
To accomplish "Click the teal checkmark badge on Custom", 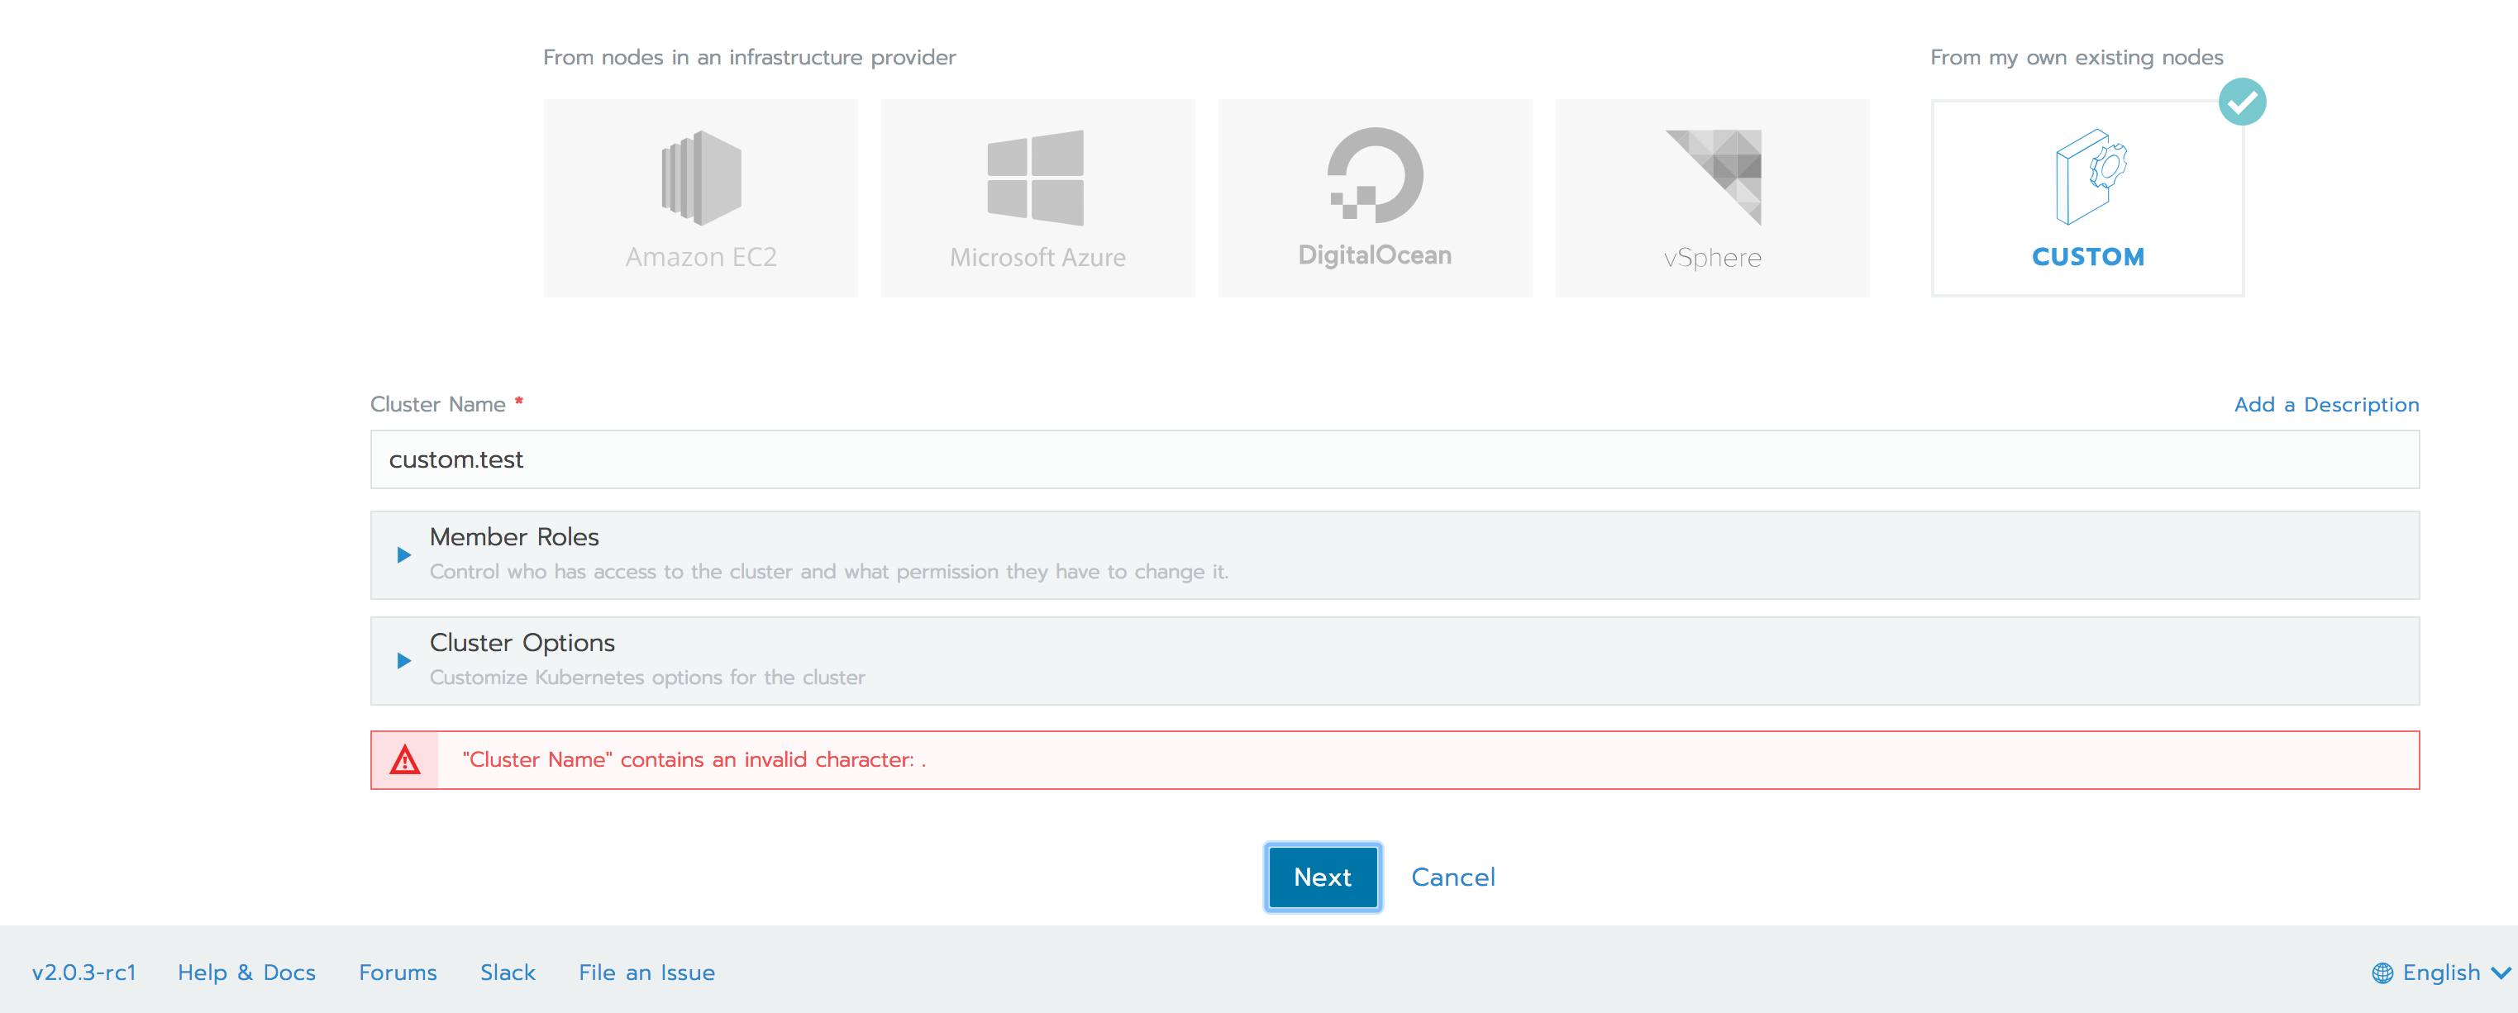I will click(2243, 102).
